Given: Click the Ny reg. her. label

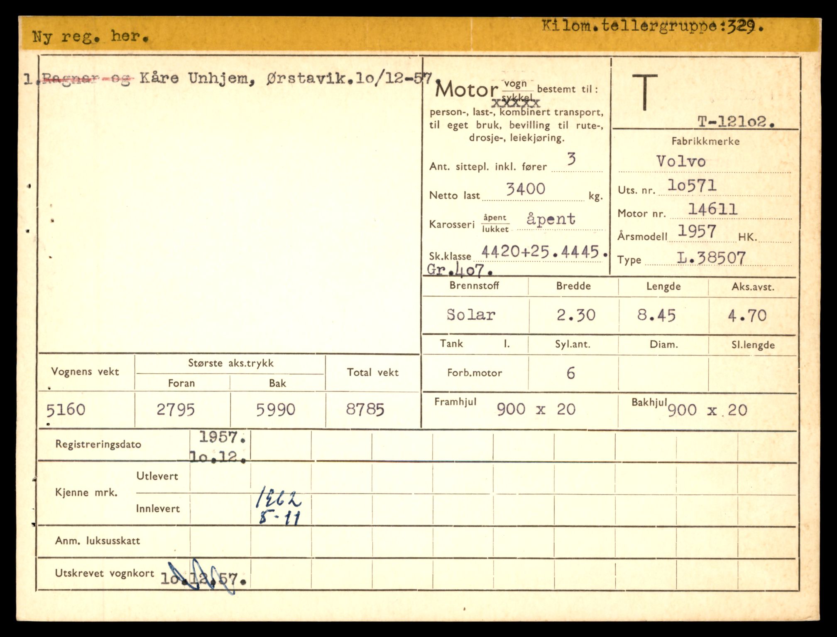Looking at the screenshot, I should pyautogui.click(x=91, y=36).
